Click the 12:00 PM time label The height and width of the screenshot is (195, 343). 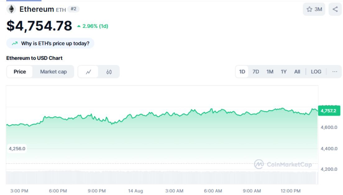coord(290,191)
